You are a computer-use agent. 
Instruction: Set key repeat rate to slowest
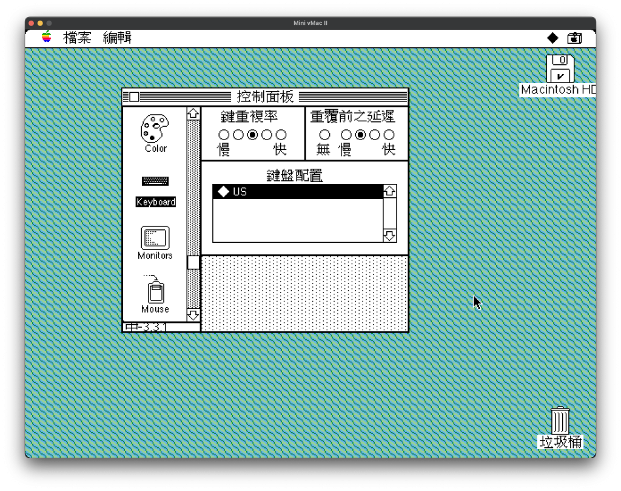(224, 135)
